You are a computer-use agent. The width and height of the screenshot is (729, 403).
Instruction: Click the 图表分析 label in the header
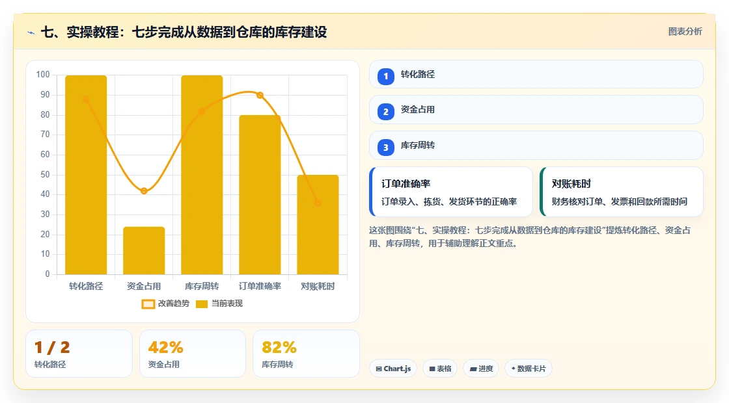click(x=685, y=32)
